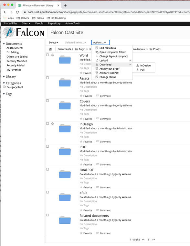Click the Comment icon for Covers
This screenshot has height=246, width=190.
98,119
